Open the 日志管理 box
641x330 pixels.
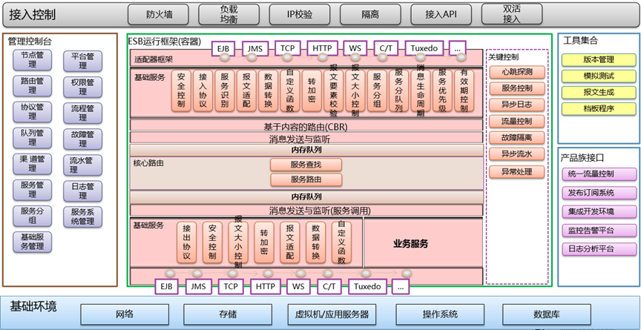pyautogui.click(x=82, y=191)
